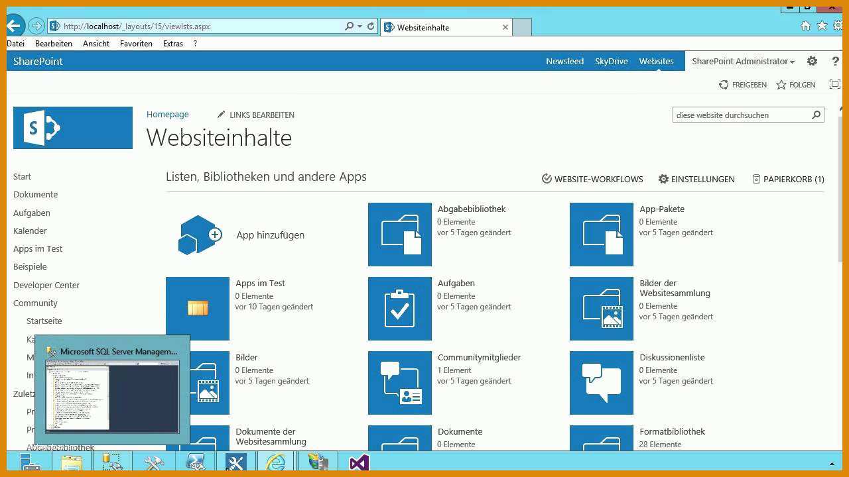The image size is (849, 477).
Task: Open the ? help menu
Action: [195, 43]
